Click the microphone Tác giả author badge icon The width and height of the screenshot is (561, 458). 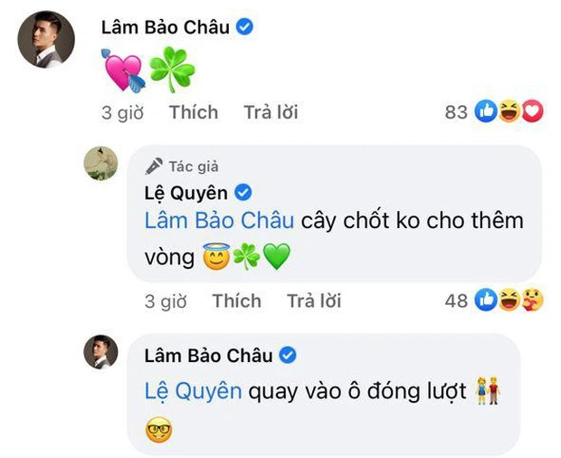(x=154, y=167)
